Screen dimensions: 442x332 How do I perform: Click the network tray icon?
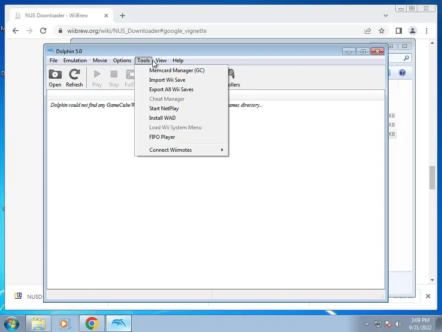coord(377,324)
